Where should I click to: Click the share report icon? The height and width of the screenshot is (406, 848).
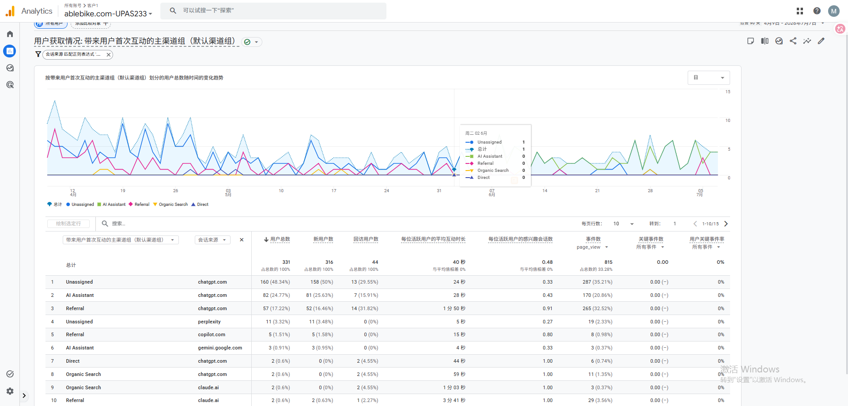pyautogui.click(x=793, y=41)
